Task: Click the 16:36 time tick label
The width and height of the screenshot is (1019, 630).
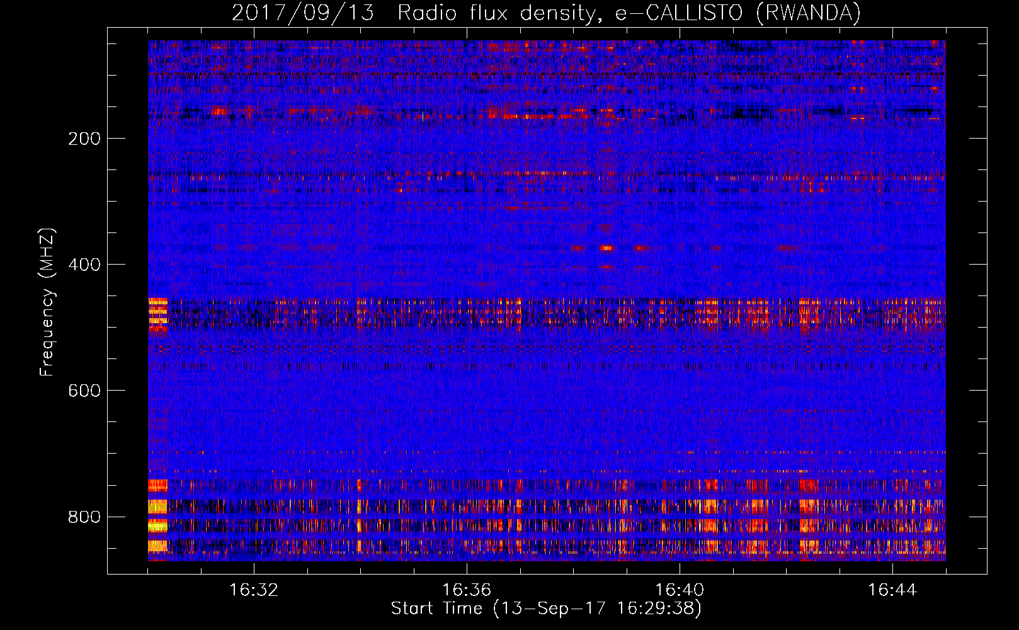Action: (x=467, y=590)
